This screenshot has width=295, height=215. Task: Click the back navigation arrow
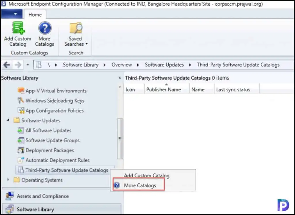tap(7, 65)
